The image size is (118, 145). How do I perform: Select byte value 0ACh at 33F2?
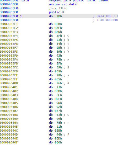[58, 28]
